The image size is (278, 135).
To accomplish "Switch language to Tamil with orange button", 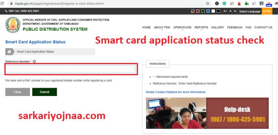I will coord(267,11).
